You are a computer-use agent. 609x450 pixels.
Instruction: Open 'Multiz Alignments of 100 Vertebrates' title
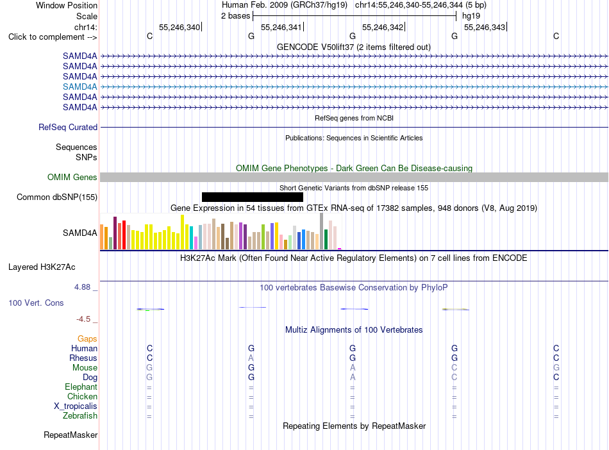pos(354,330)
